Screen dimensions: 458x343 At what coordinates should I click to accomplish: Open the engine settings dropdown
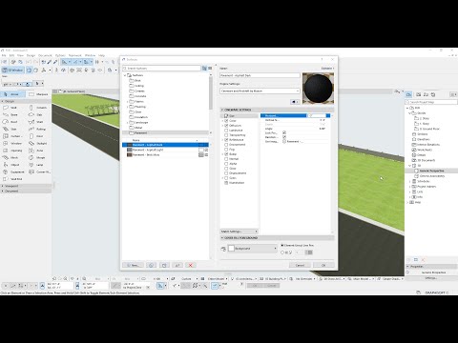tap(260, 91)
